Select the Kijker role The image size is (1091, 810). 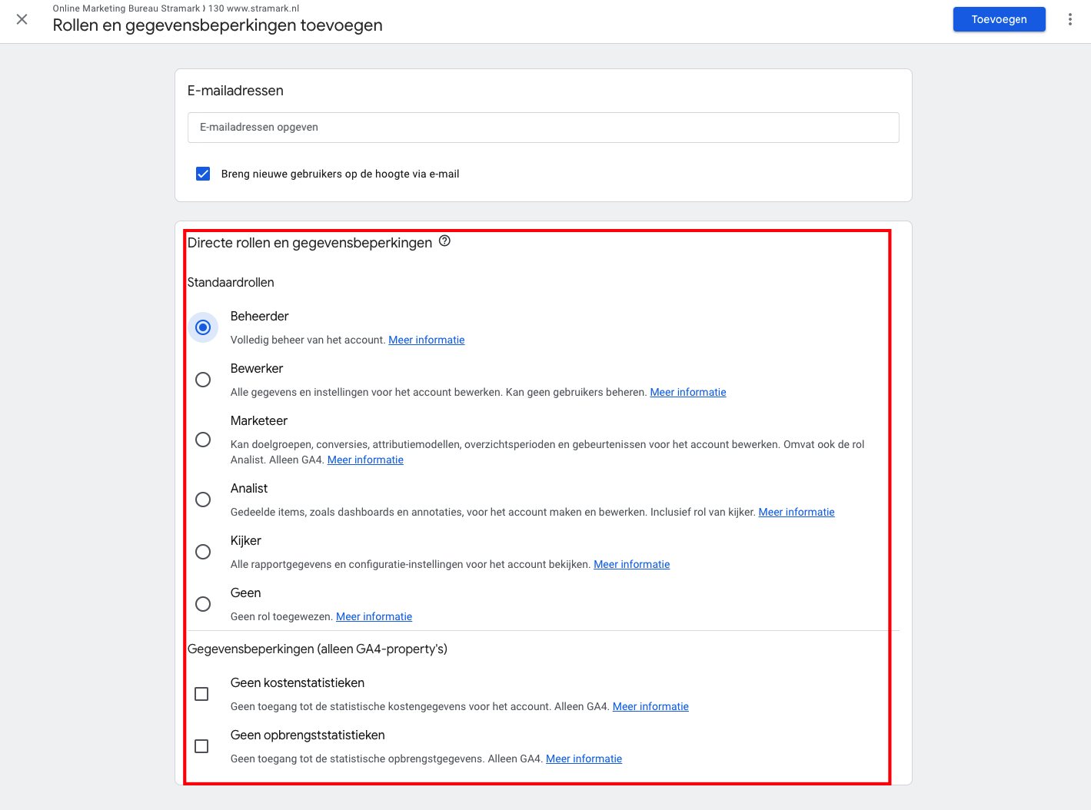pos(203,552)
